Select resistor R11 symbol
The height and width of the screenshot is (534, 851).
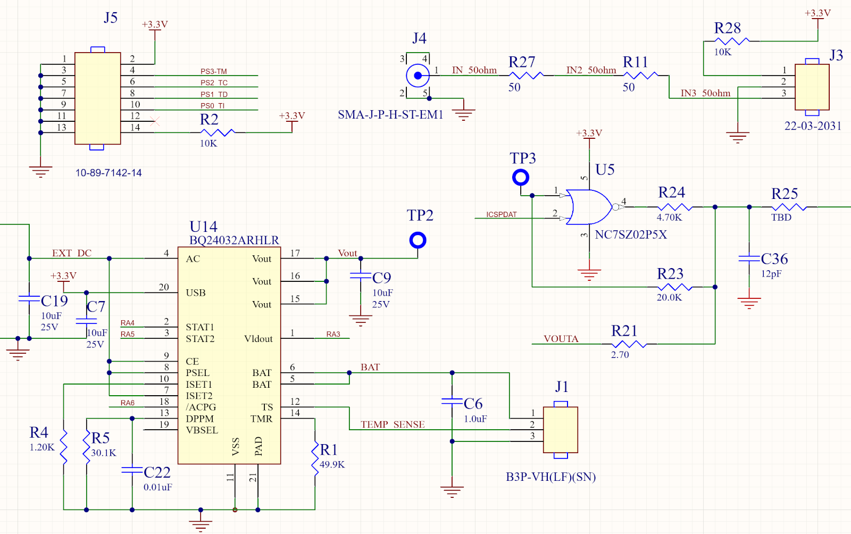pos(641,76)
